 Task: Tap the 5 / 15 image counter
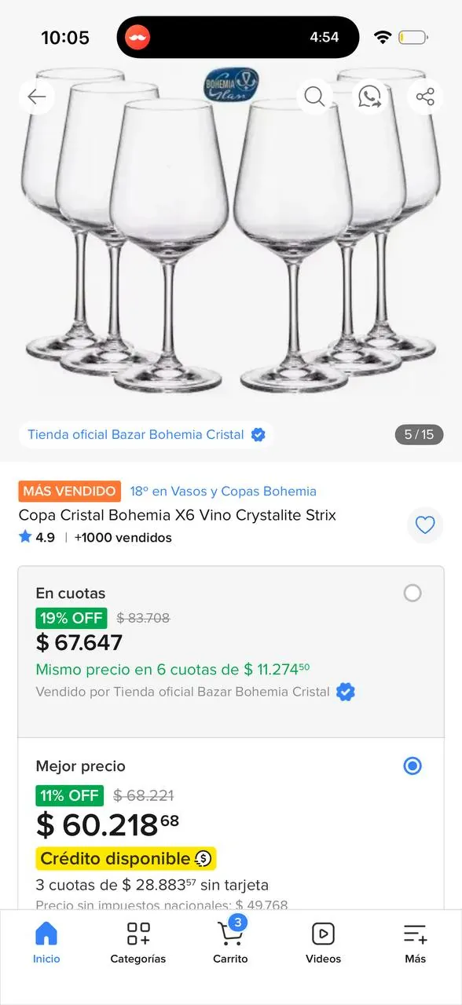pos(419,434)
